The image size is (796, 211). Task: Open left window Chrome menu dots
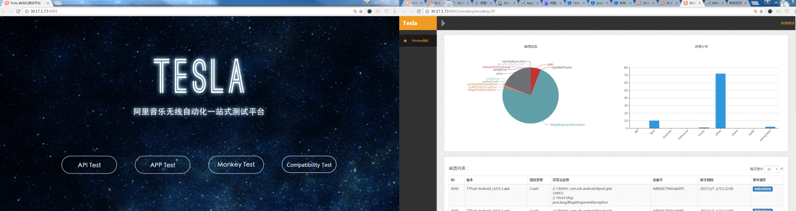395,11
